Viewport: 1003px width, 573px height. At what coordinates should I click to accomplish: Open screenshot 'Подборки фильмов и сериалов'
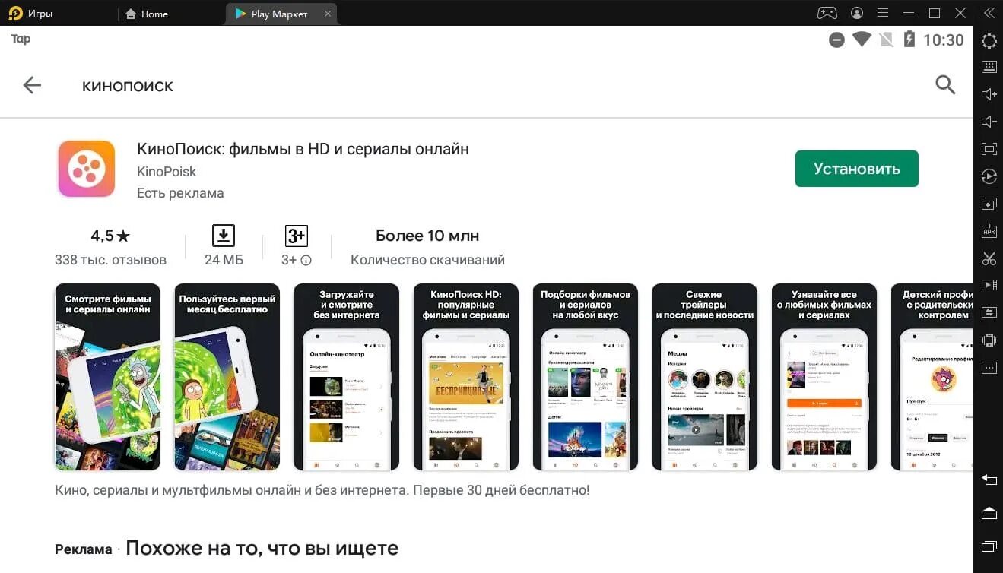585,377
